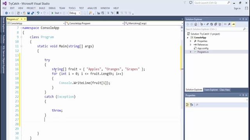The width and height of the screenshot is (250, 140).
Task: Click the Properties wrench icon in Solution Explorer
Action: 229,24
